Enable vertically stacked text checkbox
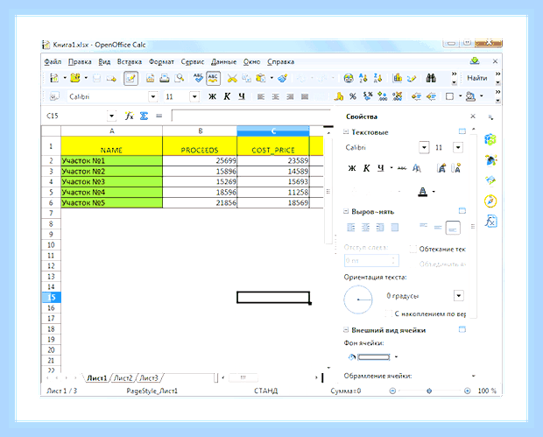Image resolution: width=543 pixels, height=437 pixels. point(389,314)
